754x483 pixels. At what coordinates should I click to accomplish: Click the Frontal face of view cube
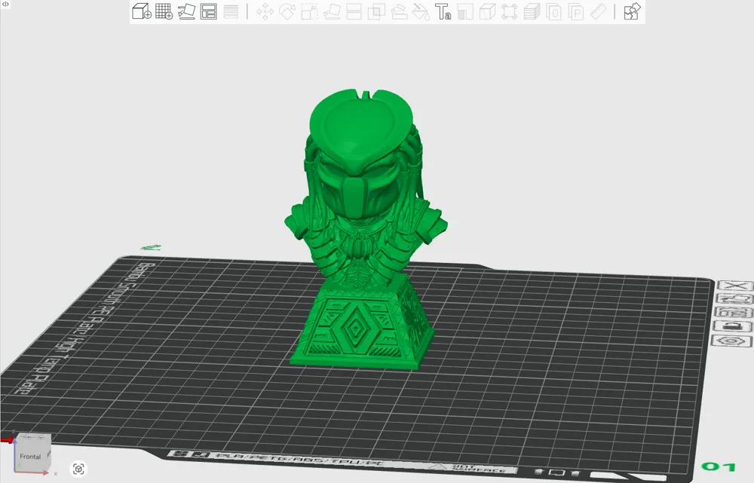(30, 457)
